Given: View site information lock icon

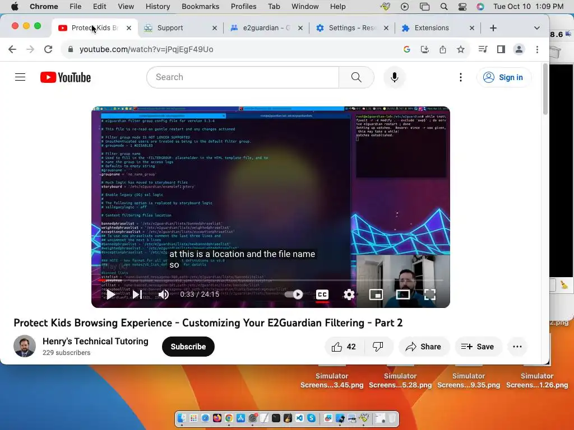Looking at the screenshot, I should tap(71, 49).
